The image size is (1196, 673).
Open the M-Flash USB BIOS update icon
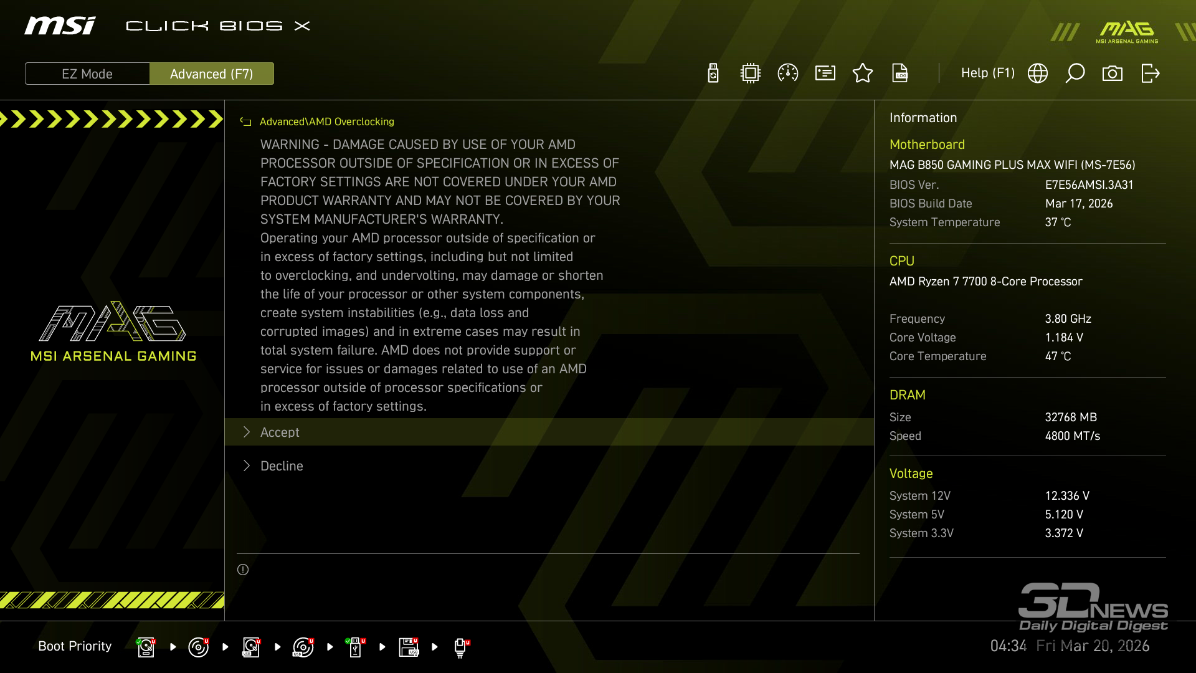click(x=713, y=74)
